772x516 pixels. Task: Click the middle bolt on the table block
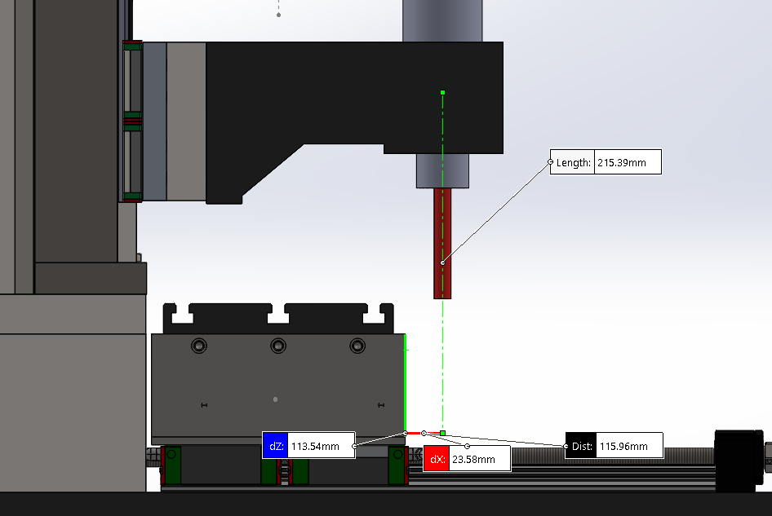click(278, 346)
